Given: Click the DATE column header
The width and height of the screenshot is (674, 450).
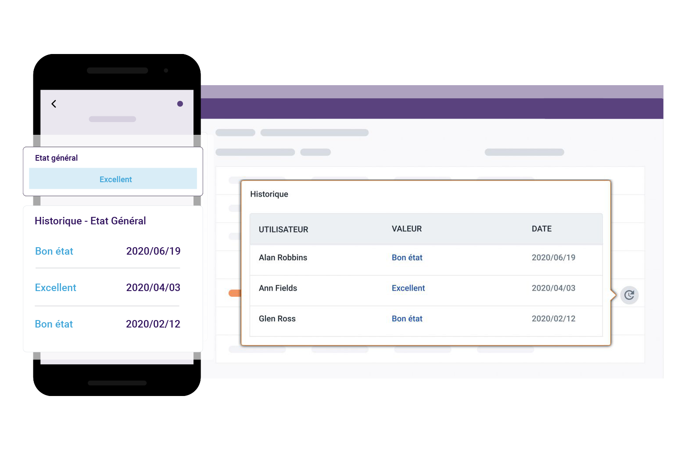Looking at the screenshot, I should point(541,229).
